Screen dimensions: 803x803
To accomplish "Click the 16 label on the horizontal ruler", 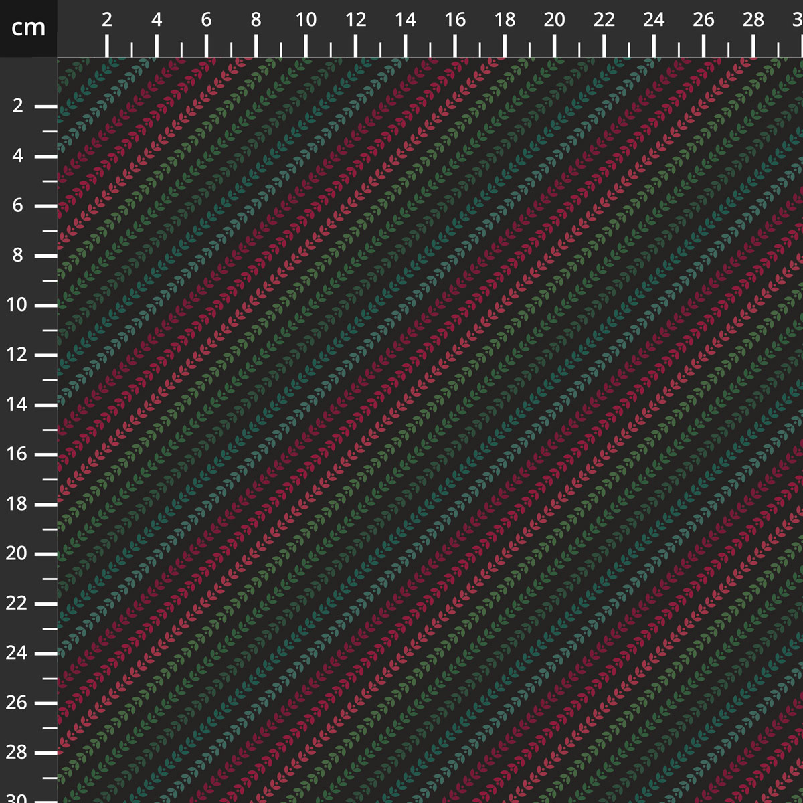I will click(x=455, y=20).
